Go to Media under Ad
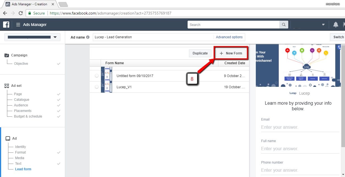This screenshot has width=345, height=177. click(x=20, y=158)
